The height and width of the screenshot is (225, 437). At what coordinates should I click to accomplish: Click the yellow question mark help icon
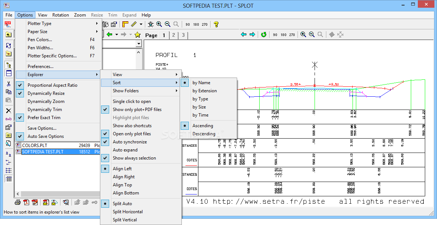coord(216,24)
